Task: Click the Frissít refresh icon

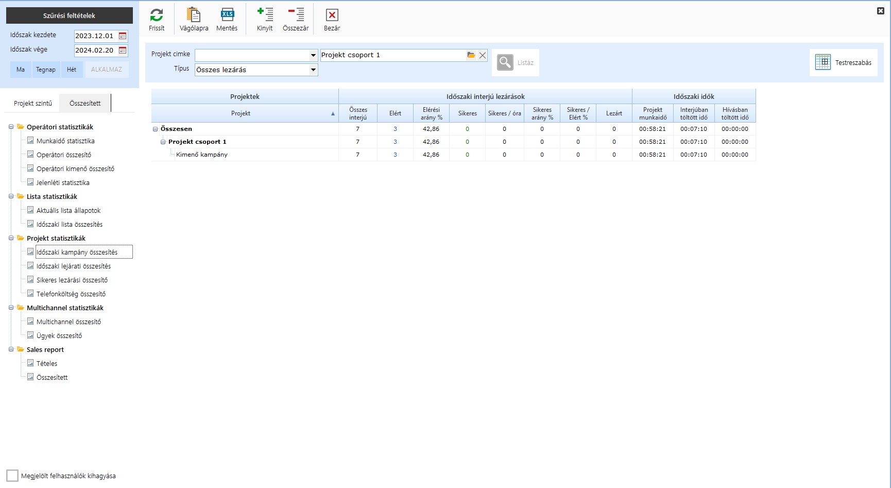Action: (x=157, y=15)
